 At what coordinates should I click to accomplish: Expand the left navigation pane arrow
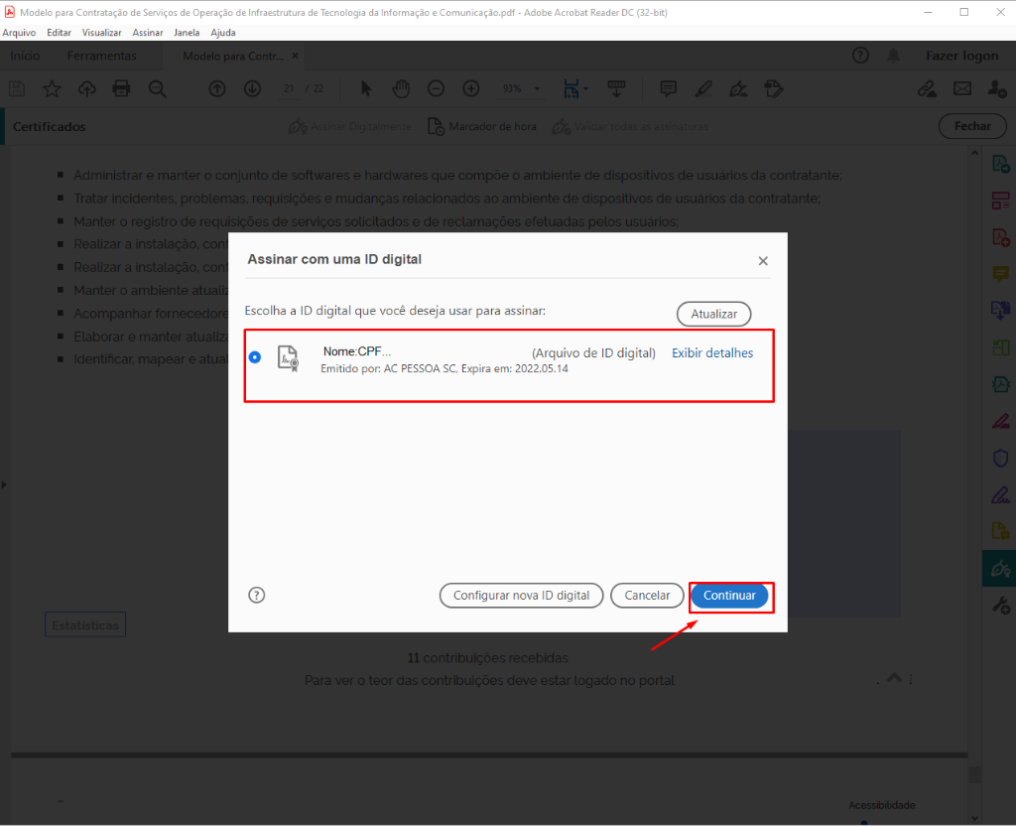click(x=4, y=483)
